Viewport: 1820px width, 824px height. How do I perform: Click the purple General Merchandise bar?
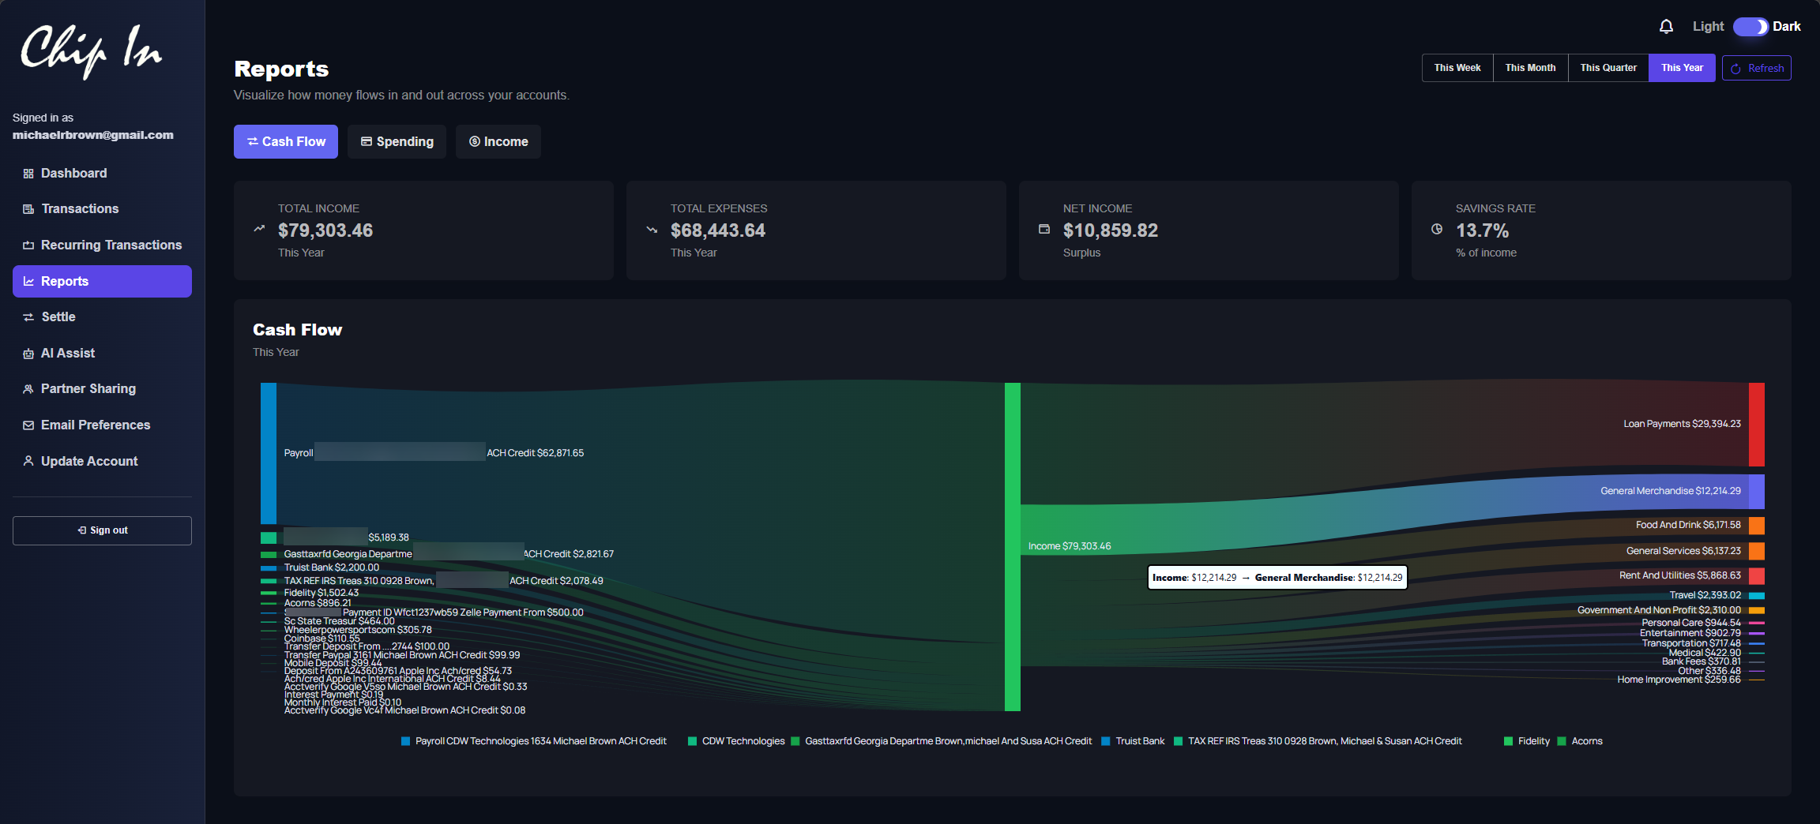(1756, 492)
